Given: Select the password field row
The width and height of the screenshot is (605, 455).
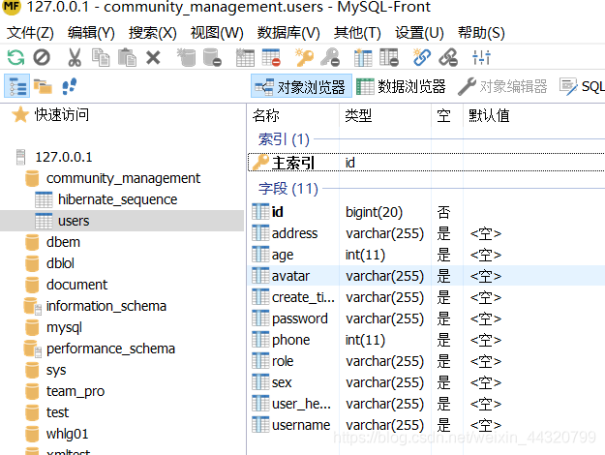Looking at the screenshot, I should pos(426,318).
